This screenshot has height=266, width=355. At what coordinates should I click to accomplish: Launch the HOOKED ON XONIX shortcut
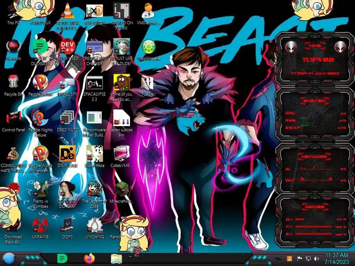pos(122,16)
